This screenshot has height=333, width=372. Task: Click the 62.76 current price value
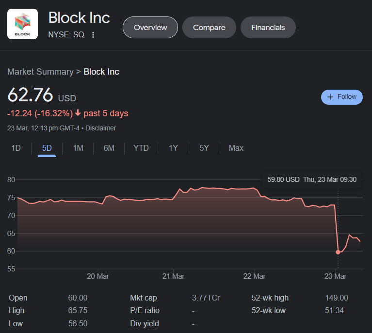pyautogui.click(x=30, y=95)
